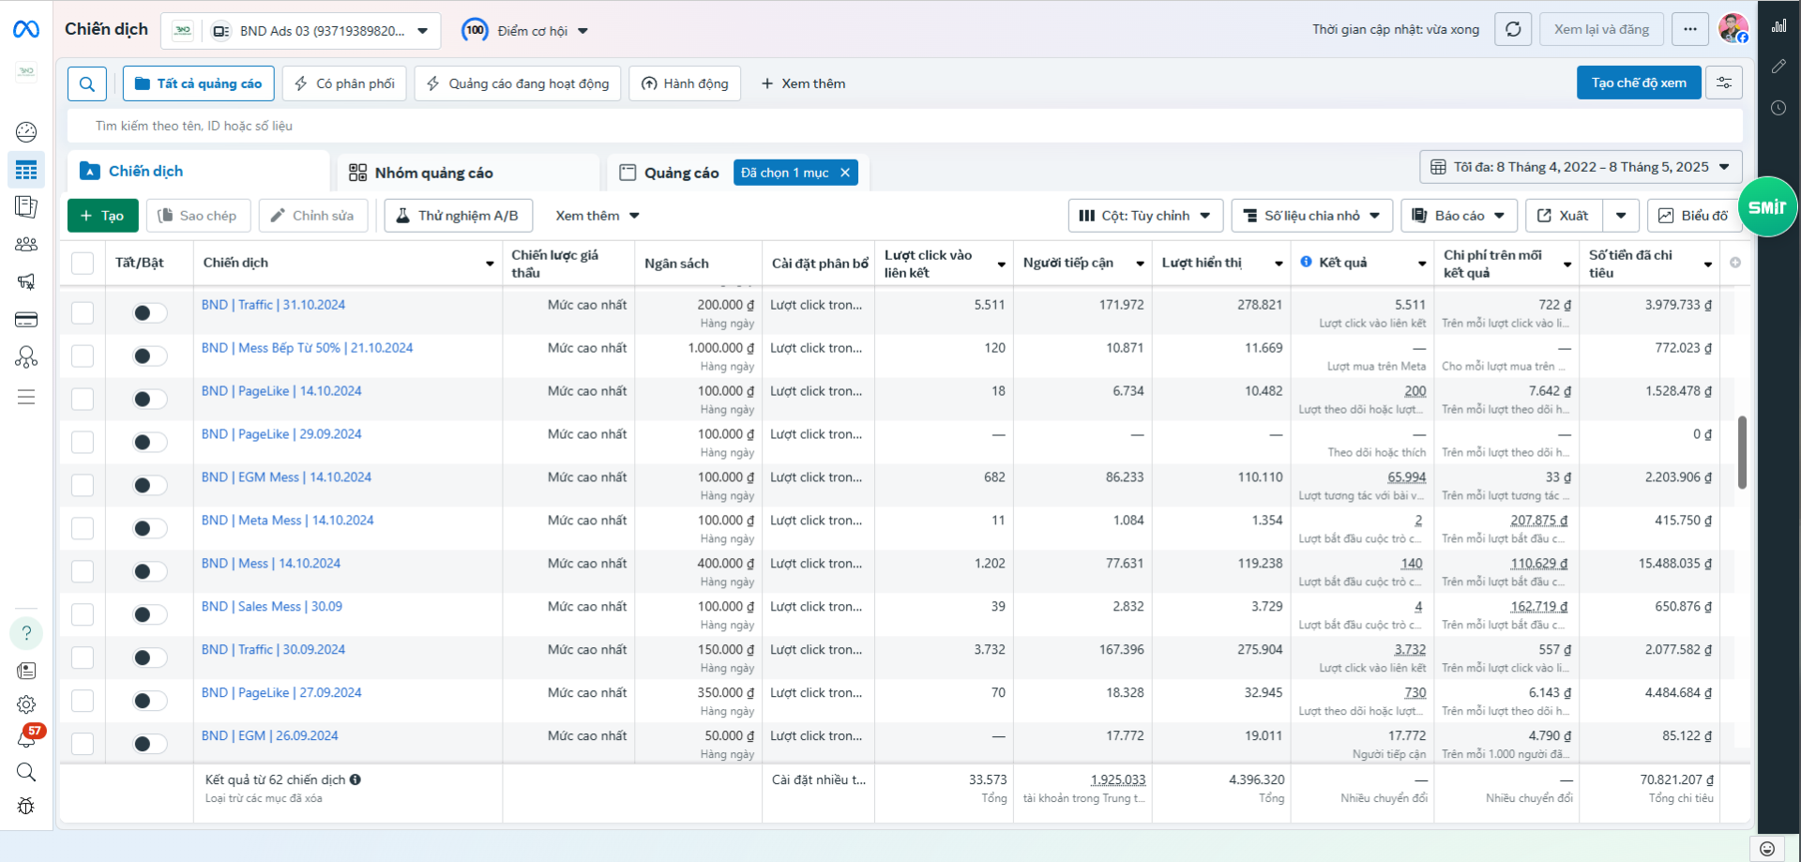
Task: Open the billing card icon in sidebar
Action: pyautogui.click(x=26, y=320)
